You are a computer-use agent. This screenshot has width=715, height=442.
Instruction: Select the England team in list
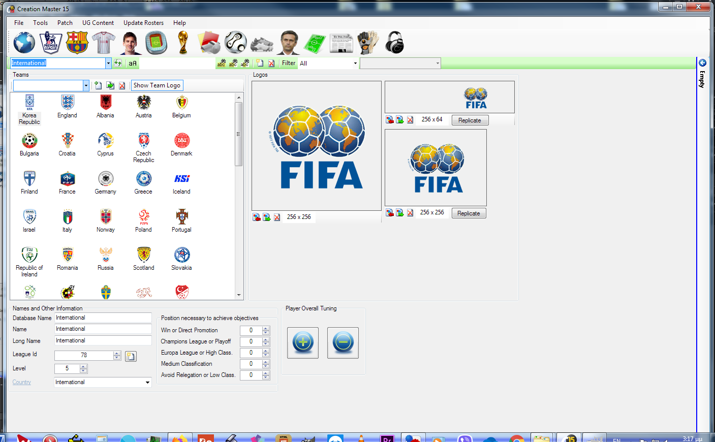click(x=67, y=107)
